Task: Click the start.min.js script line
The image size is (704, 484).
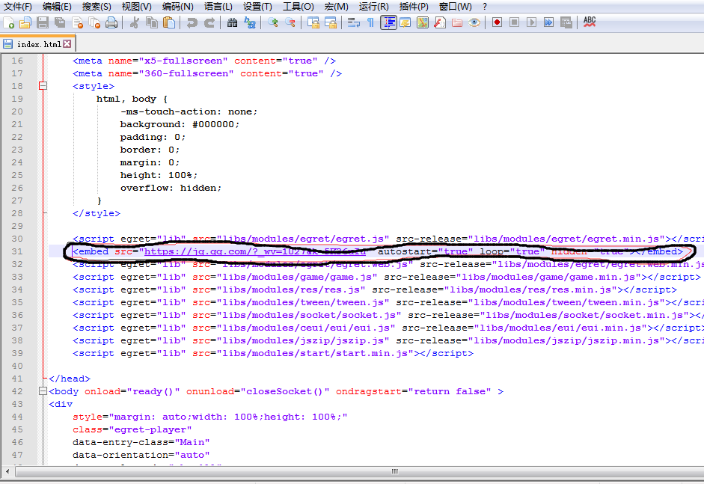Action: pyautogui.click(x=273, y=353)
